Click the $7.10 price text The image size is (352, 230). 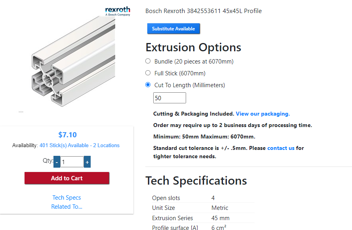click(67, 135)
